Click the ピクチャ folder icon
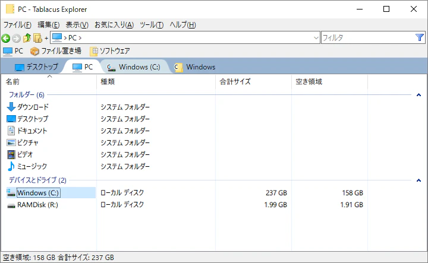Screen dimensions: 428x263 (x=11, y=142)
